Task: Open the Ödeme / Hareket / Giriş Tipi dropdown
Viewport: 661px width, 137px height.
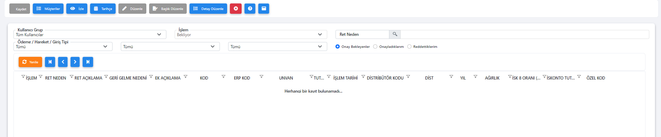Action: click(x=63, y=46)
